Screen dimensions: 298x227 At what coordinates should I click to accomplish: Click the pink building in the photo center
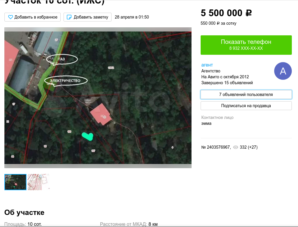coord(101,115)
